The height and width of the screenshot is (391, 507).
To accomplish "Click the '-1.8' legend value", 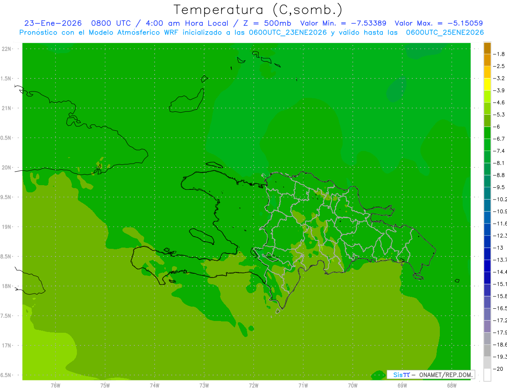I will (x=499, y=54).
